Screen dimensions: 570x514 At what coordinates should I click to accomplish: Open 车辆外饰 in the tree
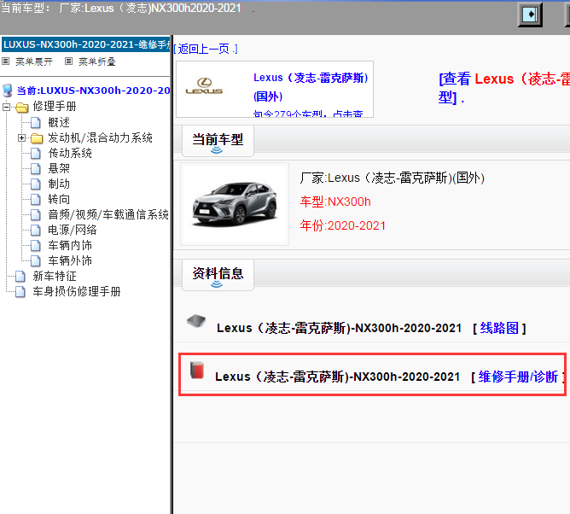(x=70, y=260)
